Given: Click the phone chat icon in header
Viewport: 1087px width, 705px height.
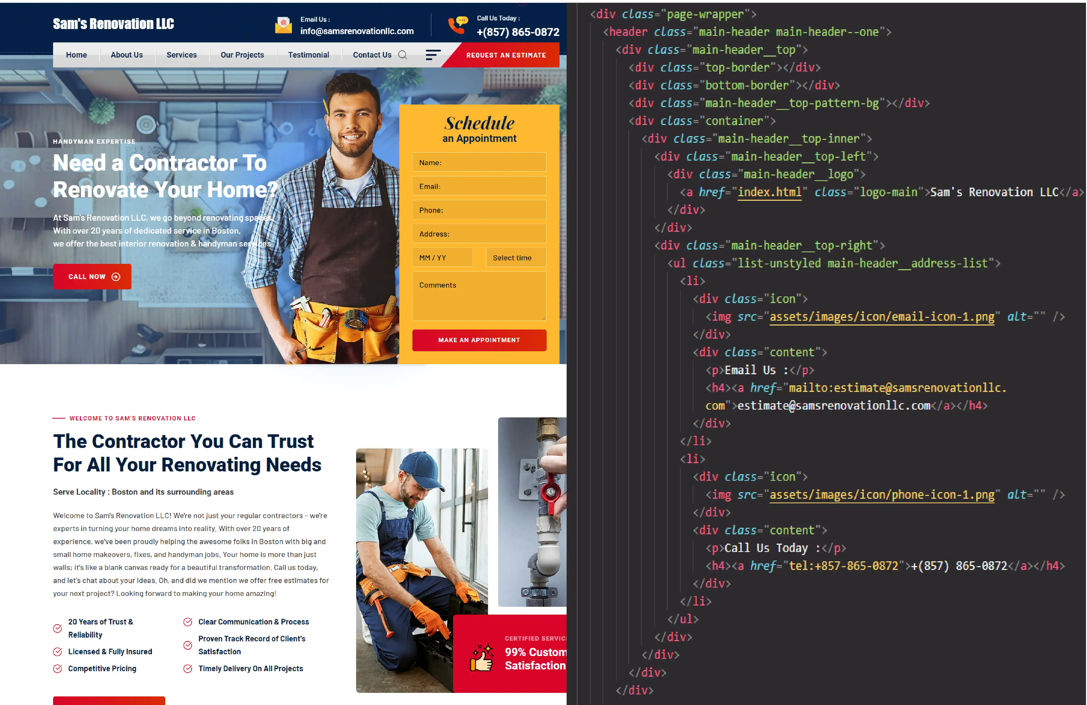Looking at the screenshot, I should coord(458,25).
